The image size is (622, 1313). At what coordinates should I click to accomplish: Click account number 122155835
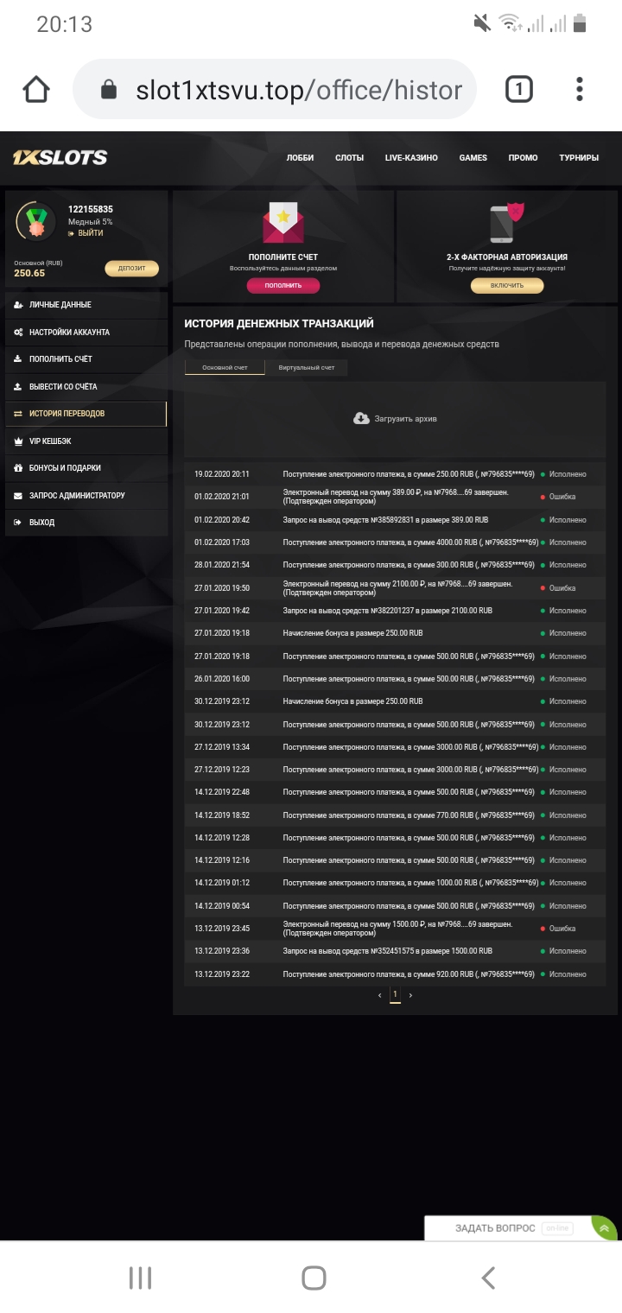click(x=91, y=209)
